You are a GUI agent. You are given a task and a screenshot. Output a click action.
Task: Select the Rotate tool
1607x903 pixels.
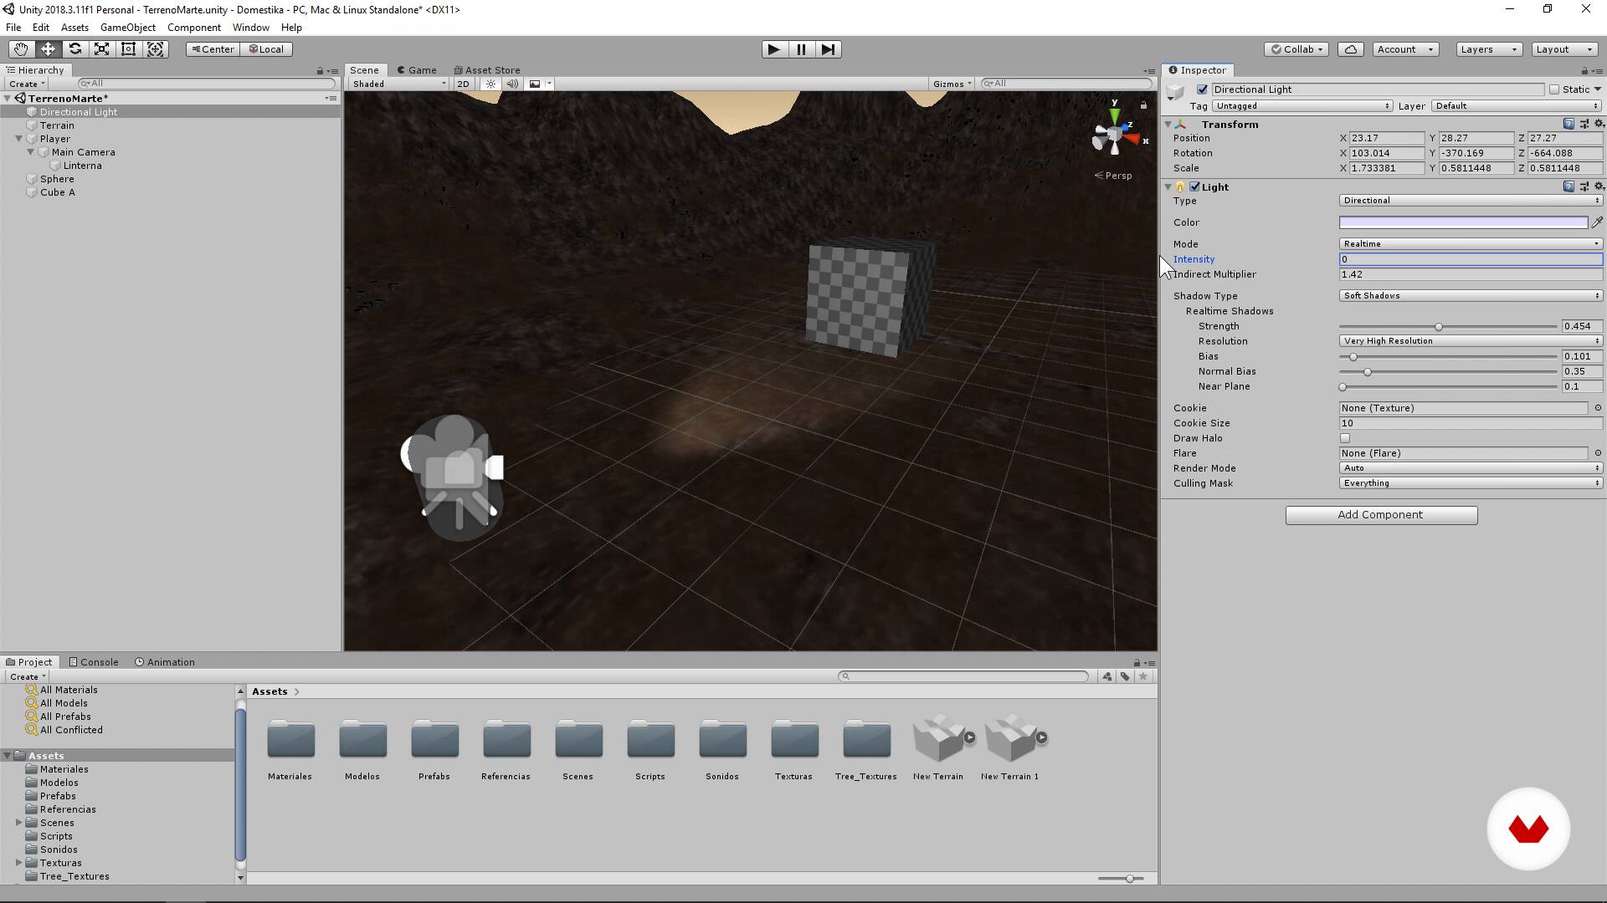(74, 49)
